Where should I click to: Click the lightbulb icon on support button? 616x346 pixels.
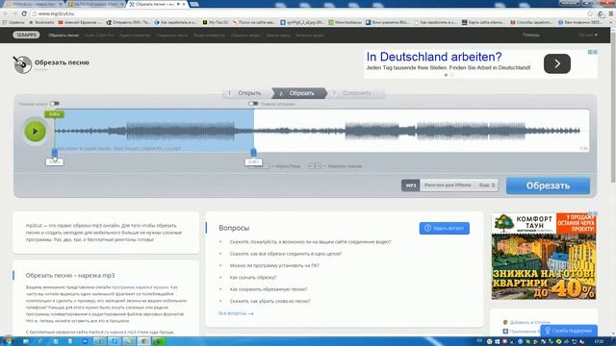coord(548,331)
